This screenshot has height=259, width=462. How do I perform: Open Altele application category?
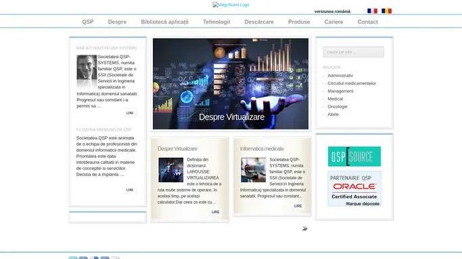coord(333,114)
